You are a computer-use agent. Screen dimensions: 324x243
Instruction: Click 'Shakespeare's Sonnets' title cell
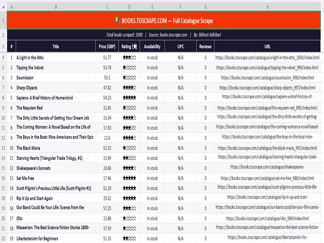(56, 168)
